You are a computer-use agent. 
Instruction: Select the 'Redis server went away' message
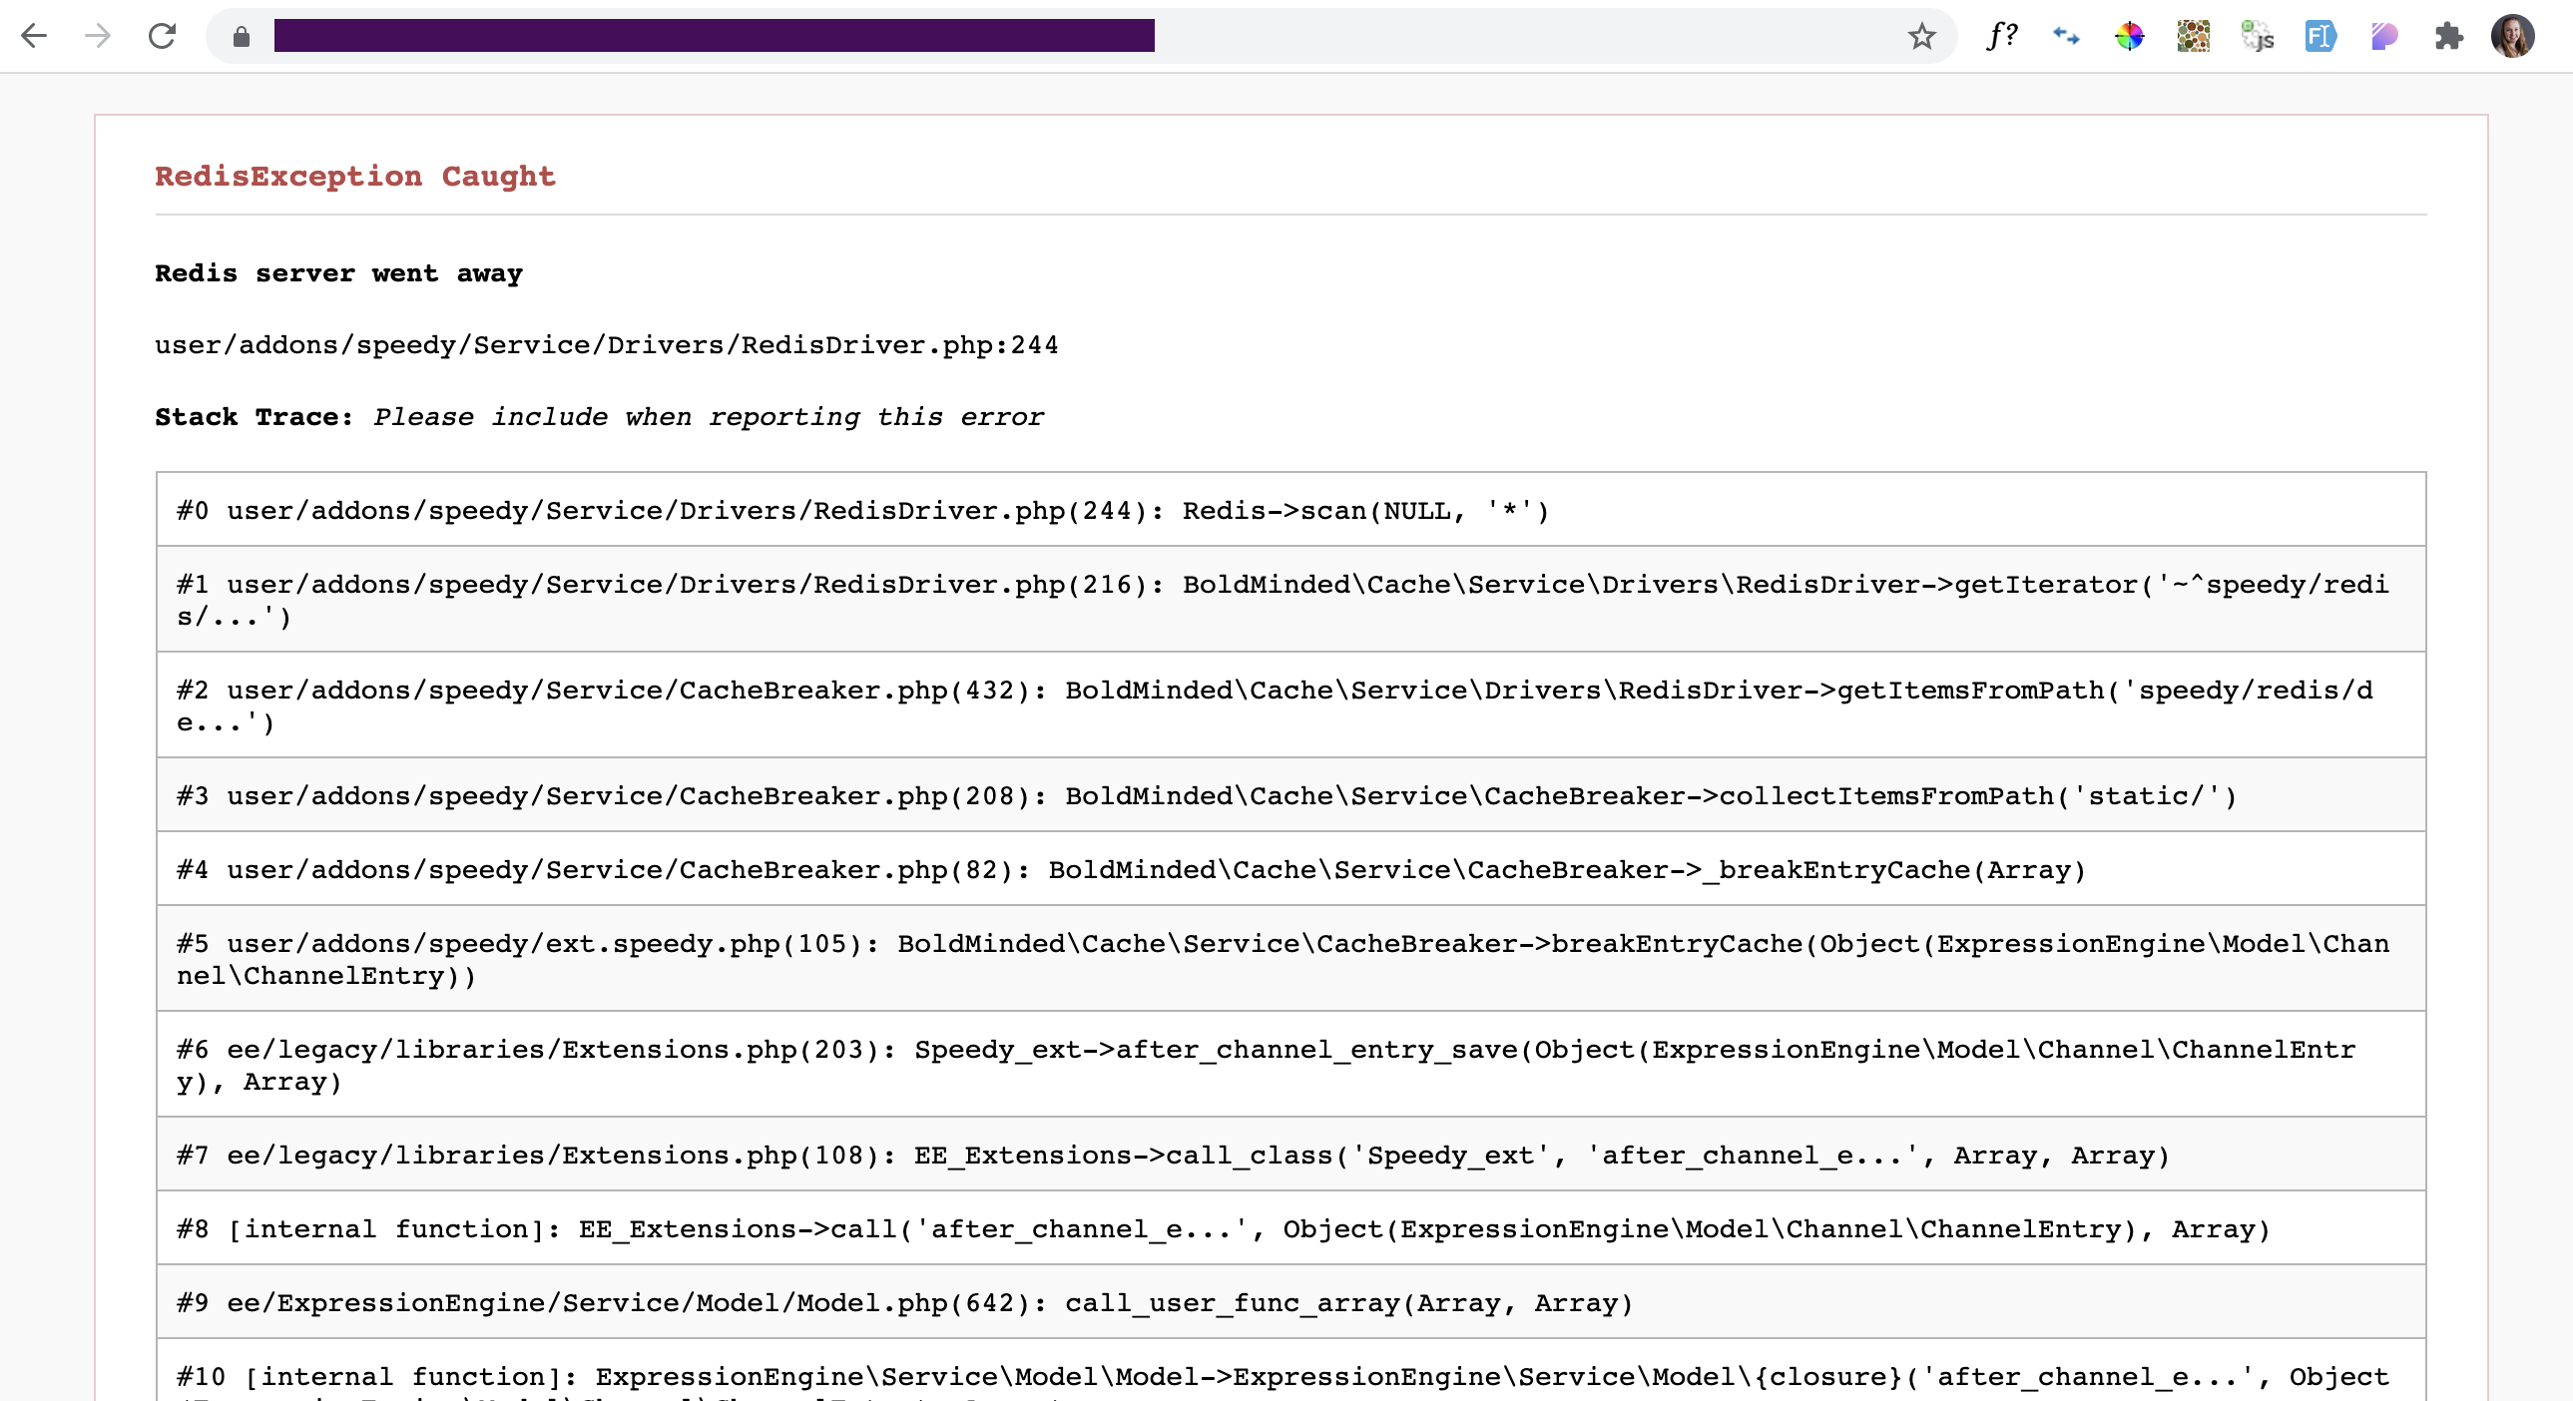point(338,273)
